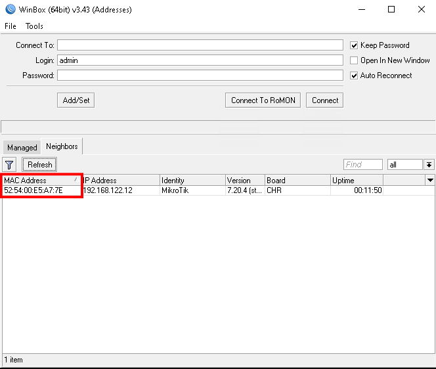Toggle the Auto Reconnect checkbox
This screenshot has height=369, width=436.
pos(354,76)
